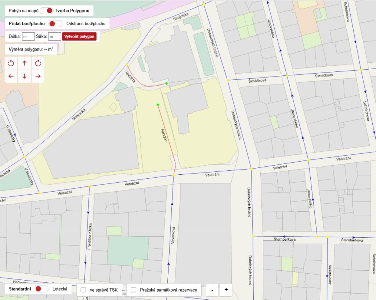Image resolution: width=376 pixels, height=300 pixels.
Task: Enable the ve správě TSK checkbox
Action: (83, 290)
